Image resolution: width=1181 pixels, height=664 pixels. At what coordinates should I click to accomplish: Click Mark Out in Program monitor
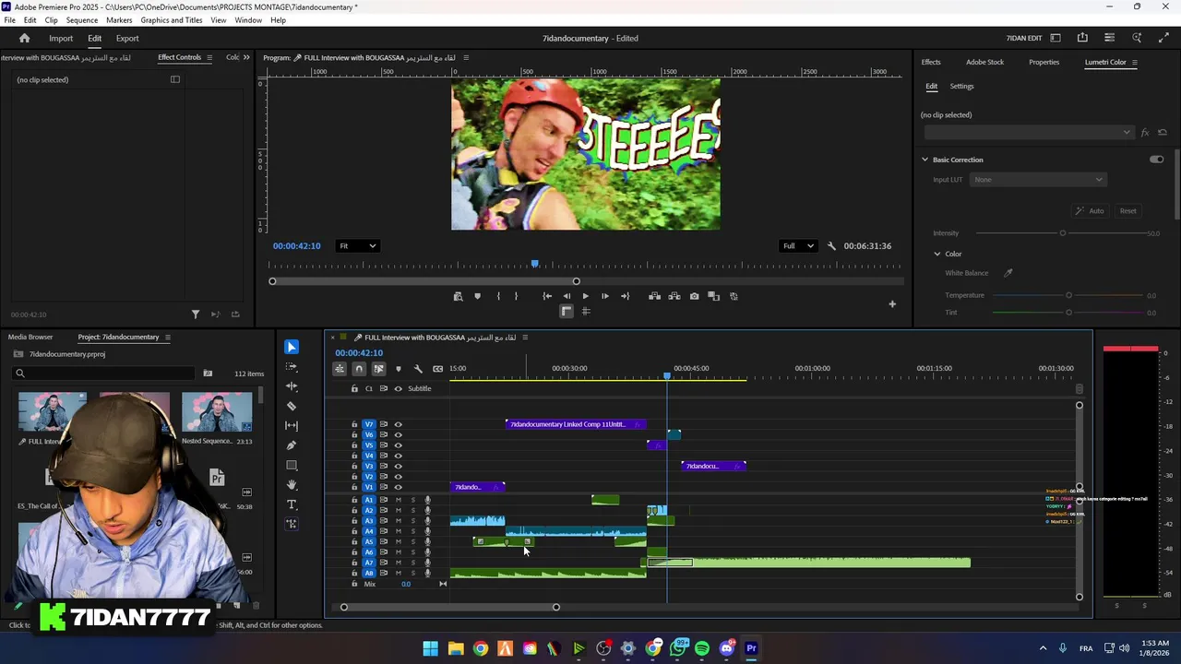(516, 296)
